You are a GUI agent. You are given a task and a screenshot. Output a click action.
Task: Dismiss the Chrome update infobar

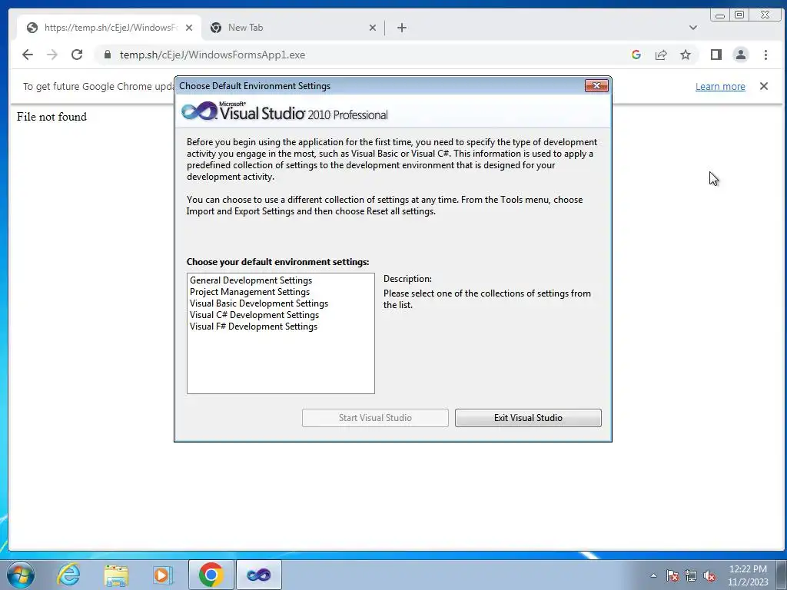(x=763, y=86)
